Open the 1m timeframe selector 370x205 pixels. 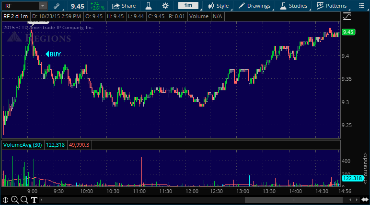(188, 5)
